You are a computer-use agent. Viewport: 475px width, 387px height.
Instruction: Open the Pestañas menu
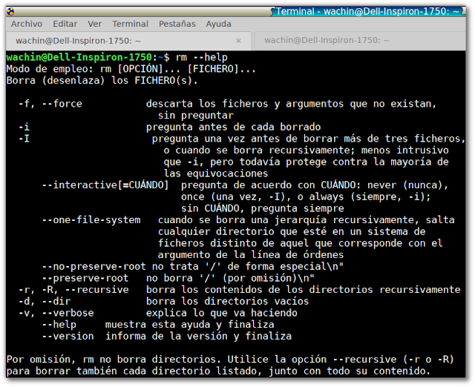coord(177,24)
